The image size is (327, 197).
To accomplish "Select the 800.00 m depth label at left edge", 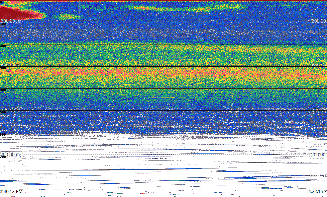I will (10, 20).
